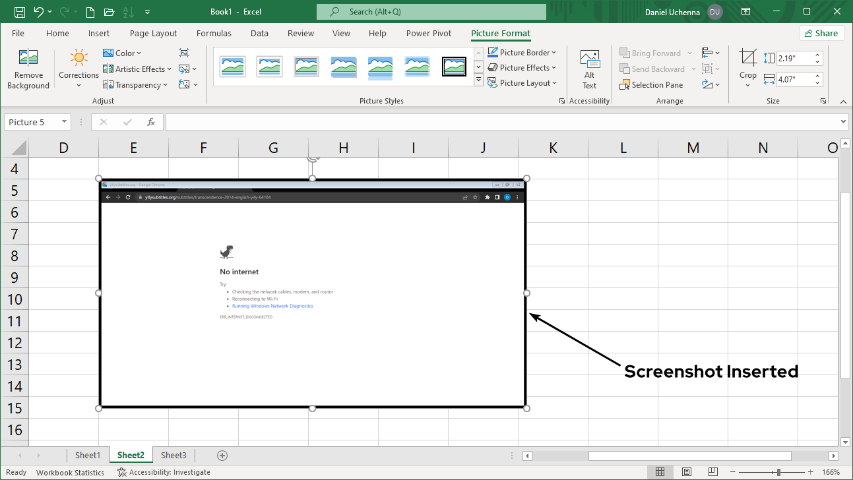Switch to the Sheet3 tab
853x480 pixels.
[x=174, y=455]
